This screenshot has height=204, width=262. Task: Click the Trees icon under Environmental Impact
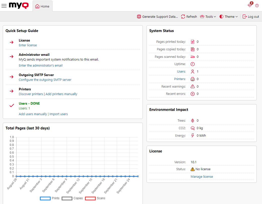192,120
